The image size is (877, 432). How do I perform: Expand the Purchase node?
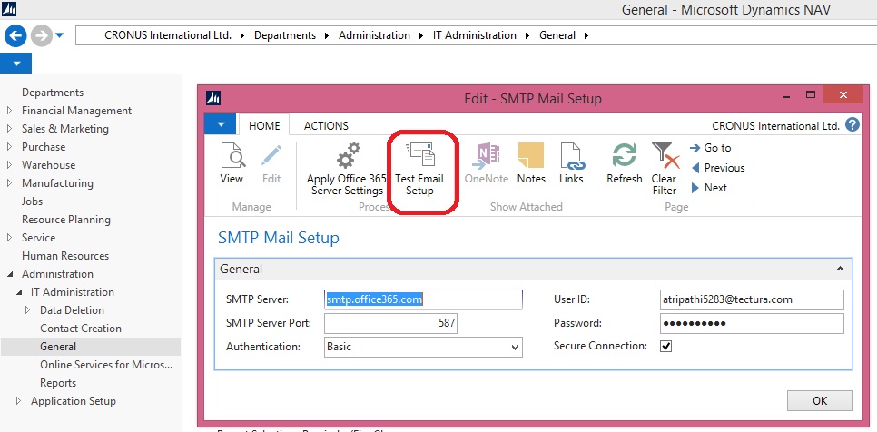[x=9, y=147]
